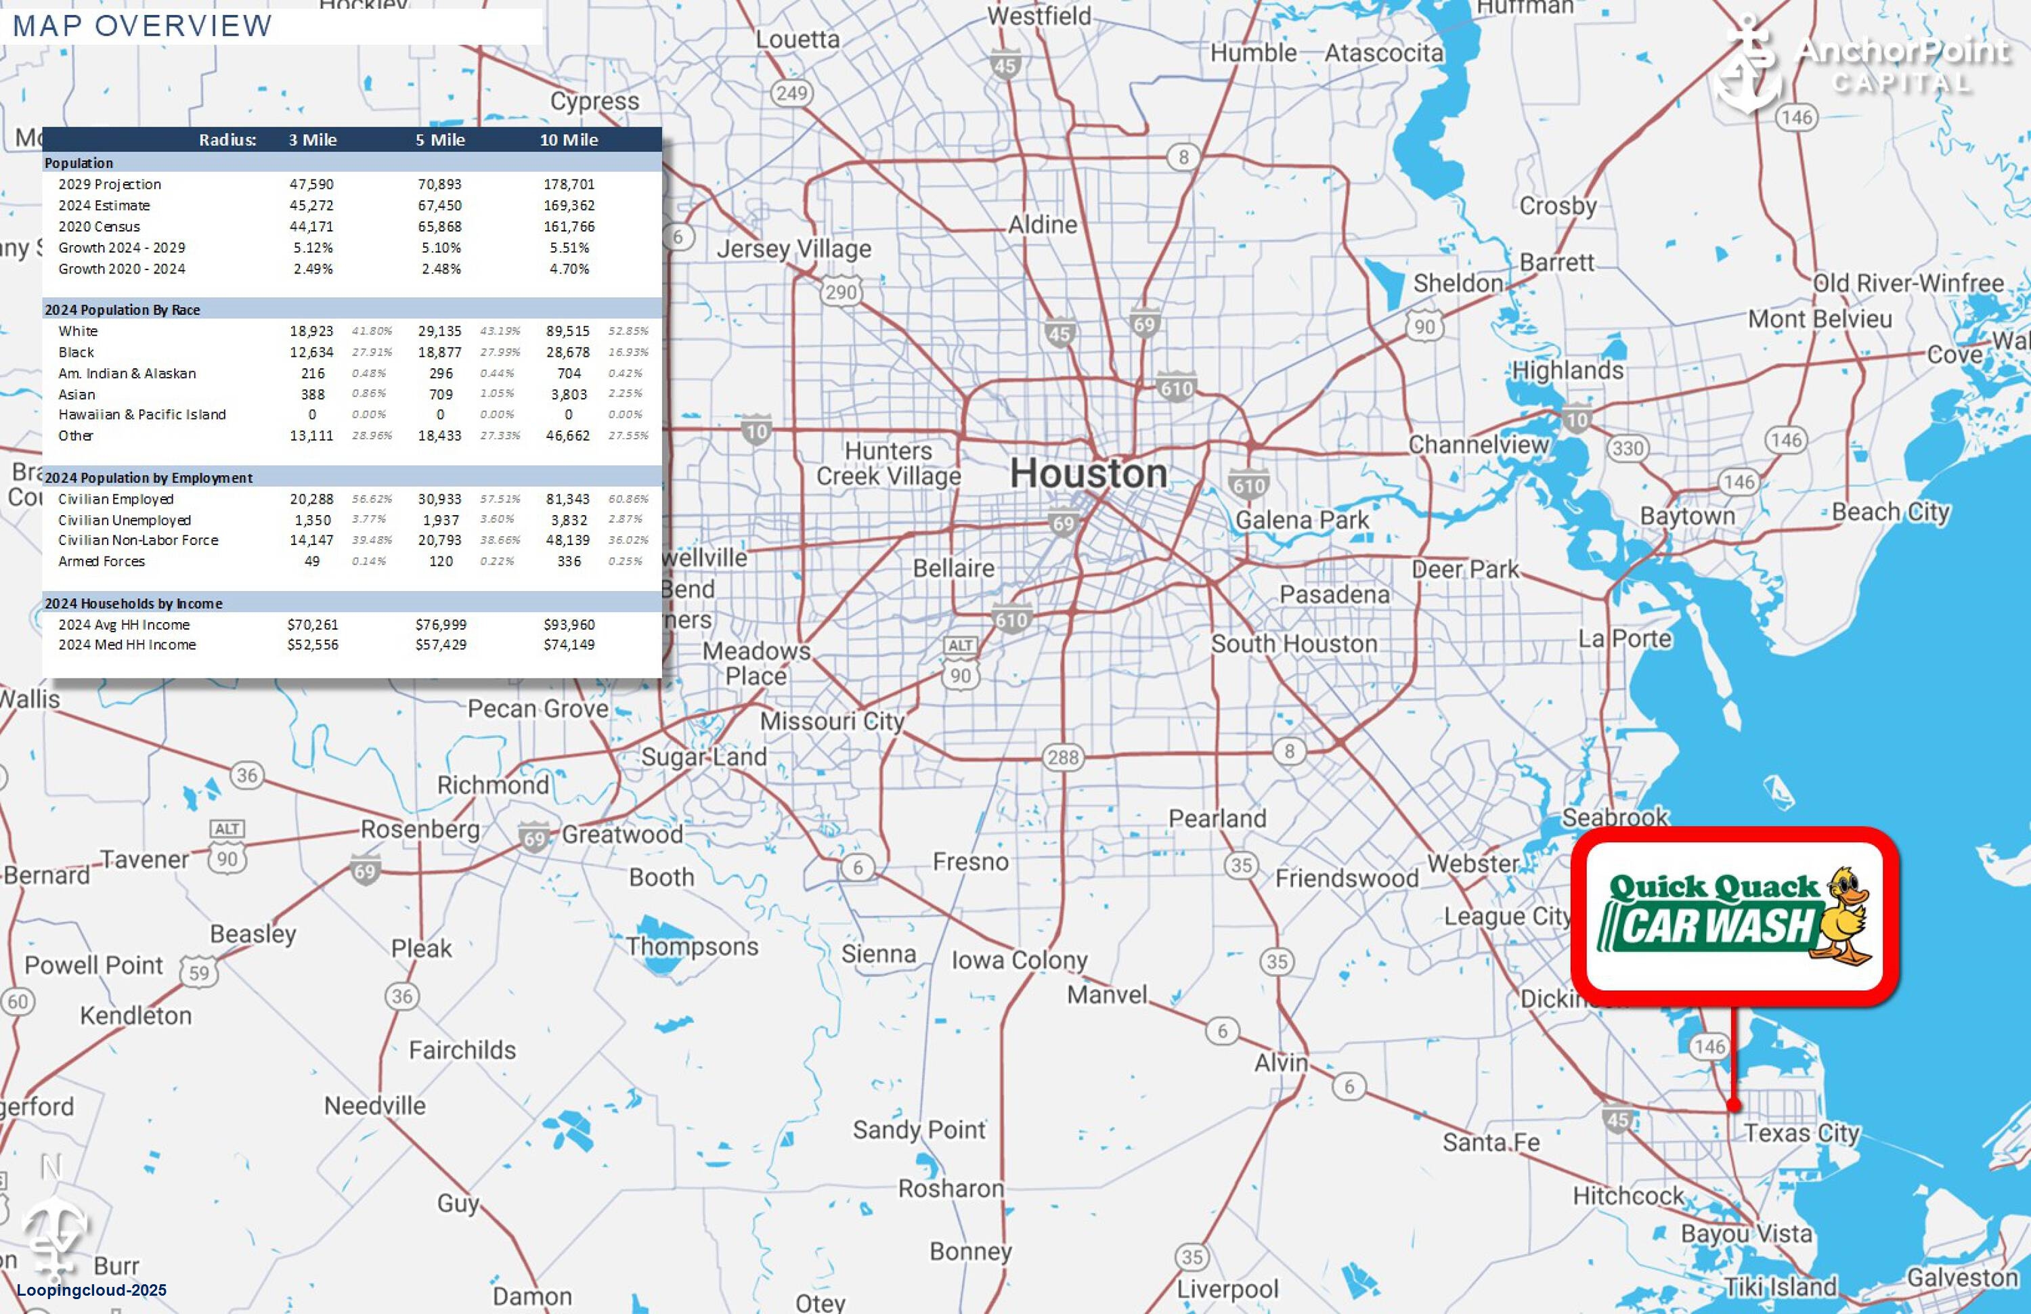The height and width of the screenshot is (1314, 2031).
Task: Click the Interstate 45 shield near Westfield
Action: click(x=1005, y=65)
